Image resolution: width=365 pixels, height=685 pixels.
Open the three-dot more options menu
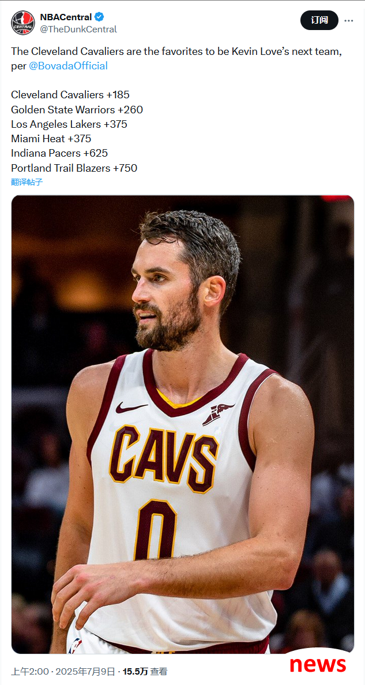tap(349, 21)
